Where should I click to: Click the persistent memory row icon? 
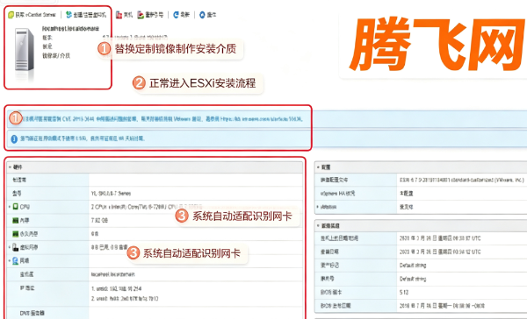[15, 234]
